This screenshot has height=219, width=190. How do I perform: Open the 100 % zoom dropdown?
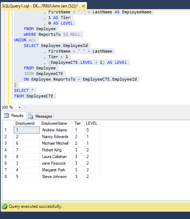coord(20,107)
